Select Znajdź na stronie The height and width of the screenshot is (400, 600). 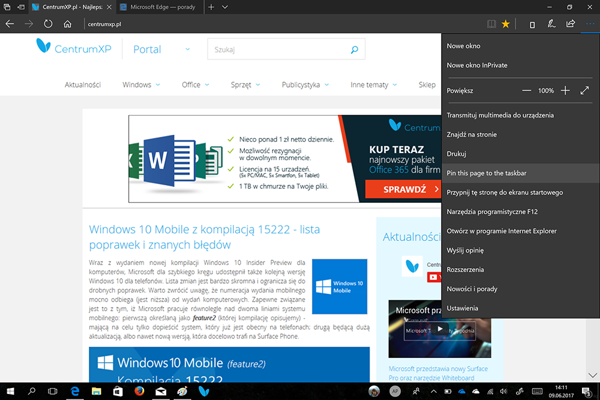click(x=520, y=134)
